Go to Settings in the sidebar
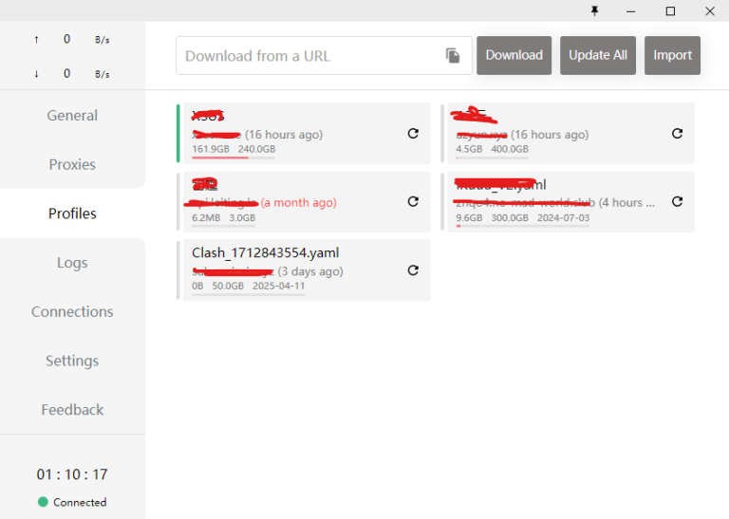 click(x=72, y=361)
